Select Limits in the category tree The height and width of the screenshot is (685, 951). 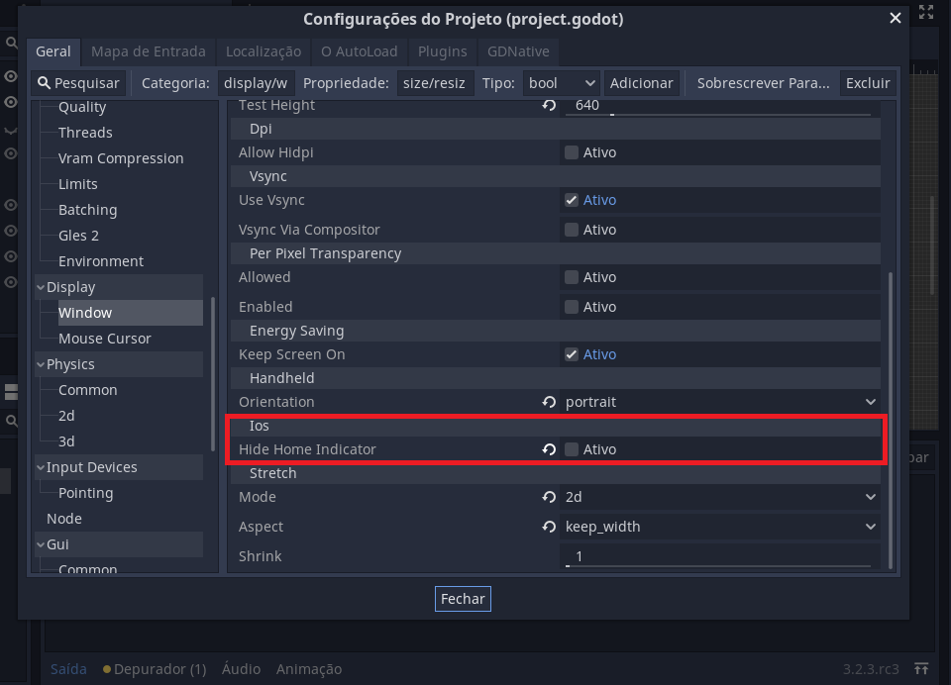77,184
